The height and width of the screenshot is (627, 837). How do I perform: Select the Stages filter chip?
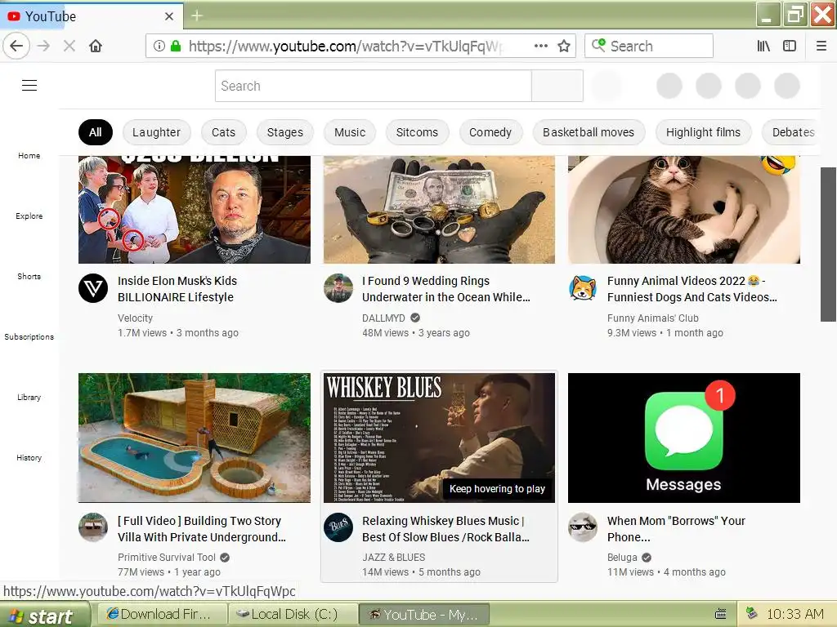(285, 132)
